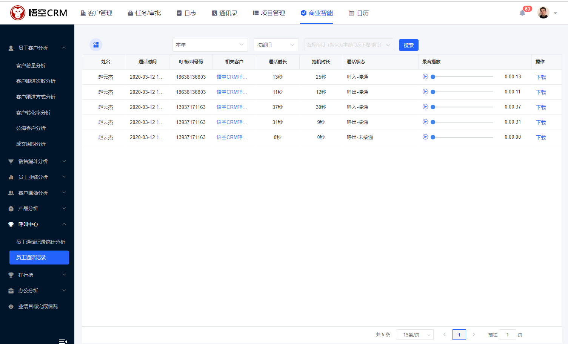The width and height of the screenshot is (568, 344).
Task: Open 成交周期分析 in the sidebar
Action: [31, 144]
